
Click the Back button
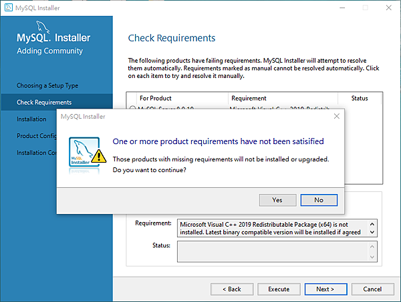231,289
